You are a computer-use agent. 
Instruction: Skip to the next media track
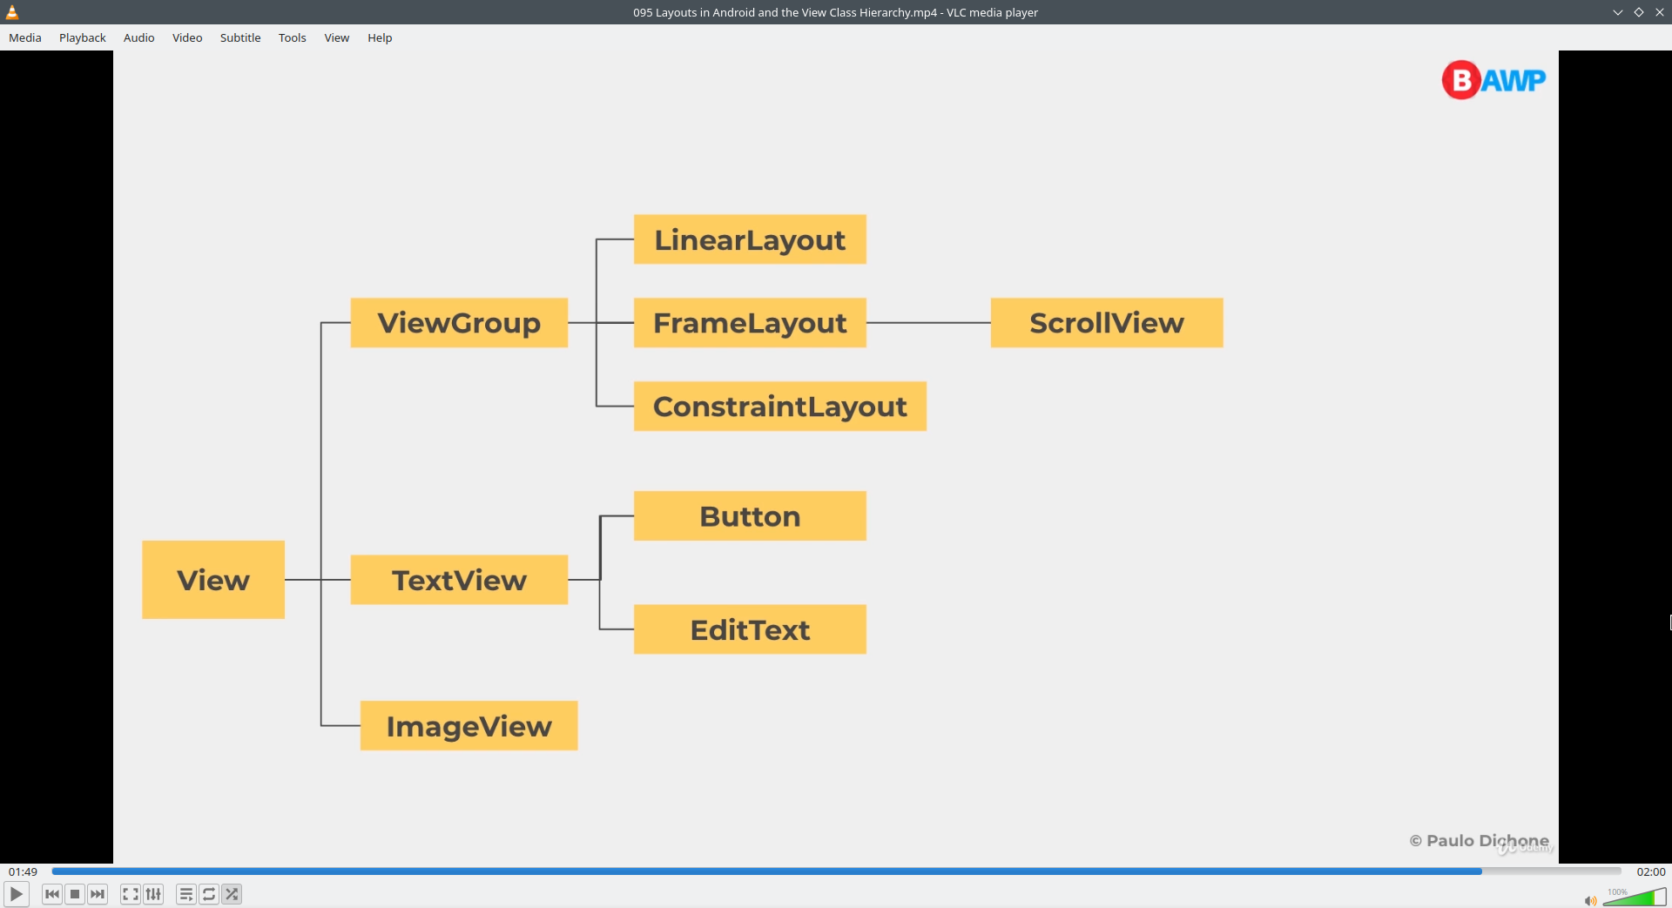click(x=98, y=894)
